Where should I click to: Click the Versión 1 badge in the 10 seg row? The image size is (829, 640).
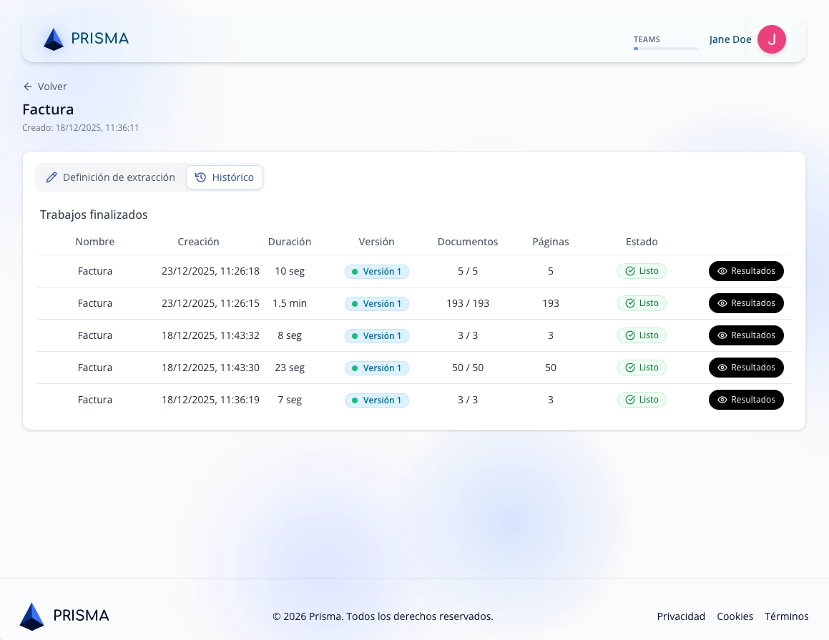[x=376, y=272]
